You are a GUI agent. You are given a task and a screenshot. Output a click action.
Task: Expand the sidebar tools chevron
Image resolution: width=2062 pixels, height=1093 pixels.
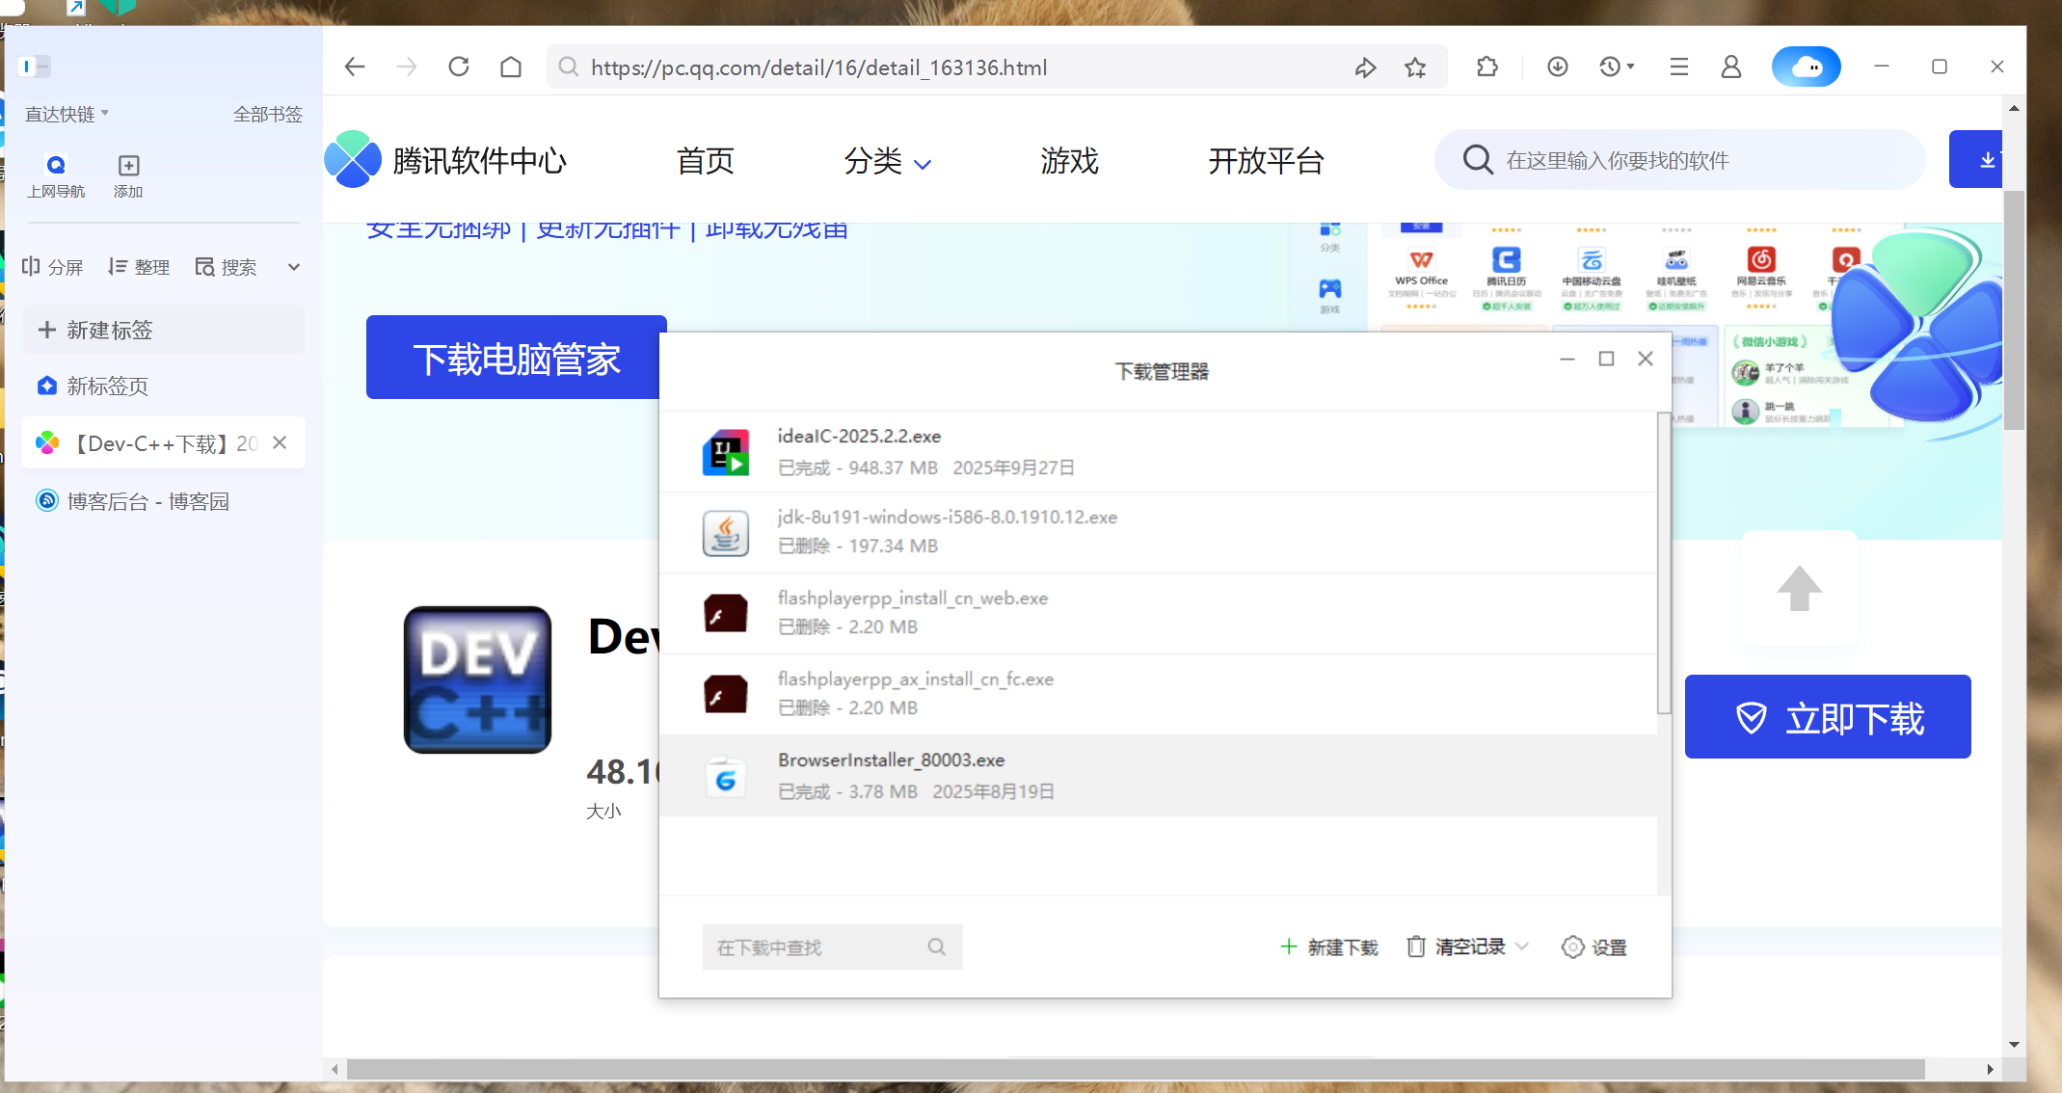tap(294, 267)
